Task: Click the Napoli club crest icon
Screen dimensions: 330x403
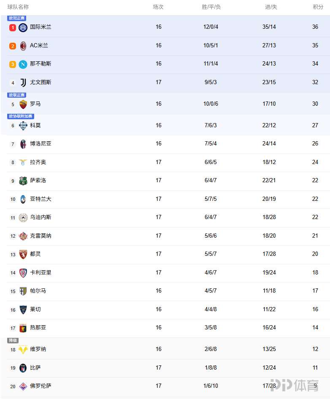Action: pos(23,64)
